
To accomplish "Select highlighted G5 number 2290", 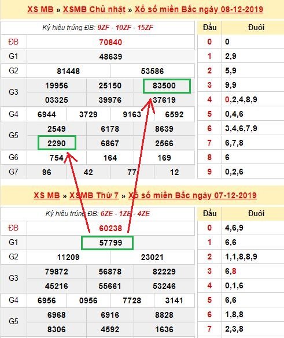I will tap(57, 143).
